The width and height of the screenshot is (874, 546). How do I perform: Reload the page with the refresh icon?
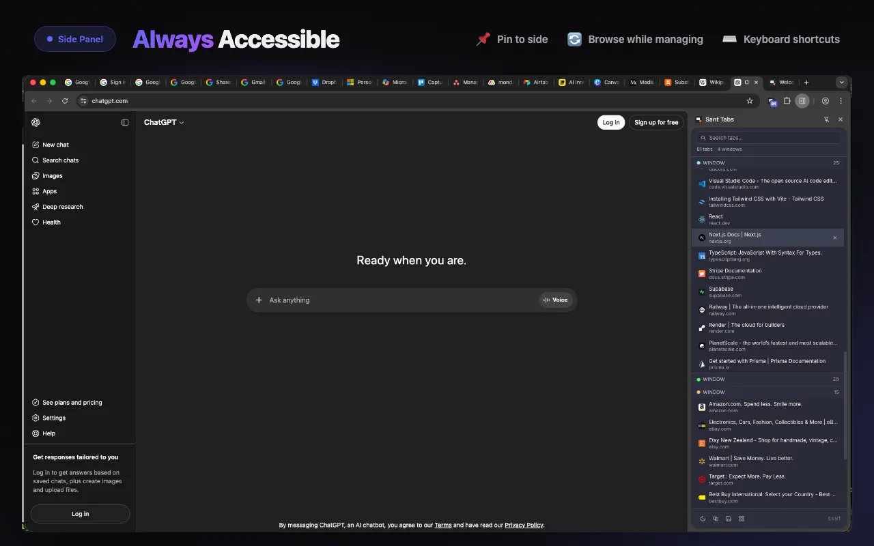point(65,101)
